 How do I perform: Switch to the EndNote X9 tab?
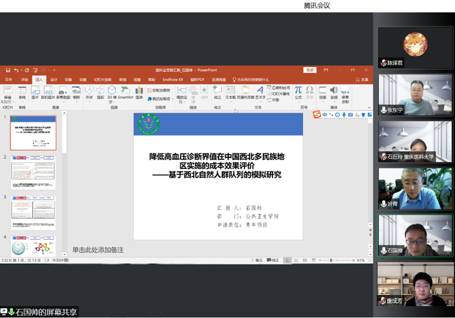(x=173, y=80)
